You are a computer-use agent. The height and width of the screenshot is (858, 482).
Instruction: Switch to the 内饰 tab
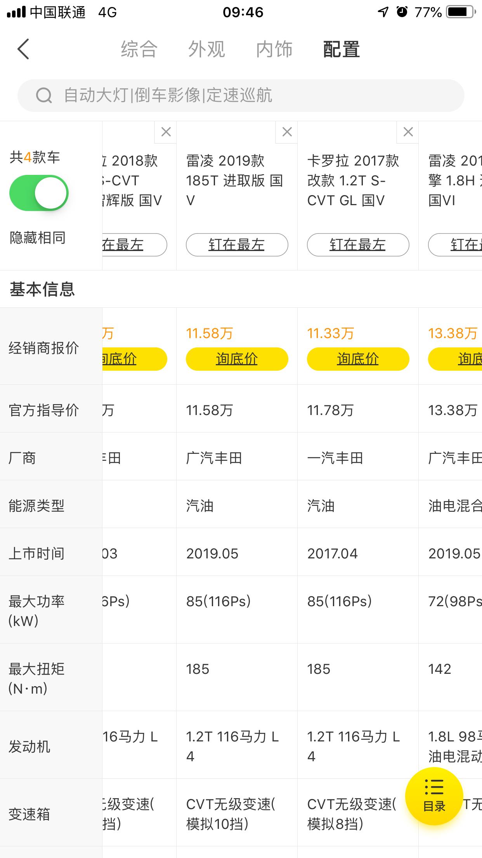[x=274, y=49]
